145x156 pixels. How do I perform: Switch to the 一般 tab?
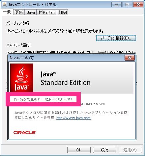pos(7,12)
